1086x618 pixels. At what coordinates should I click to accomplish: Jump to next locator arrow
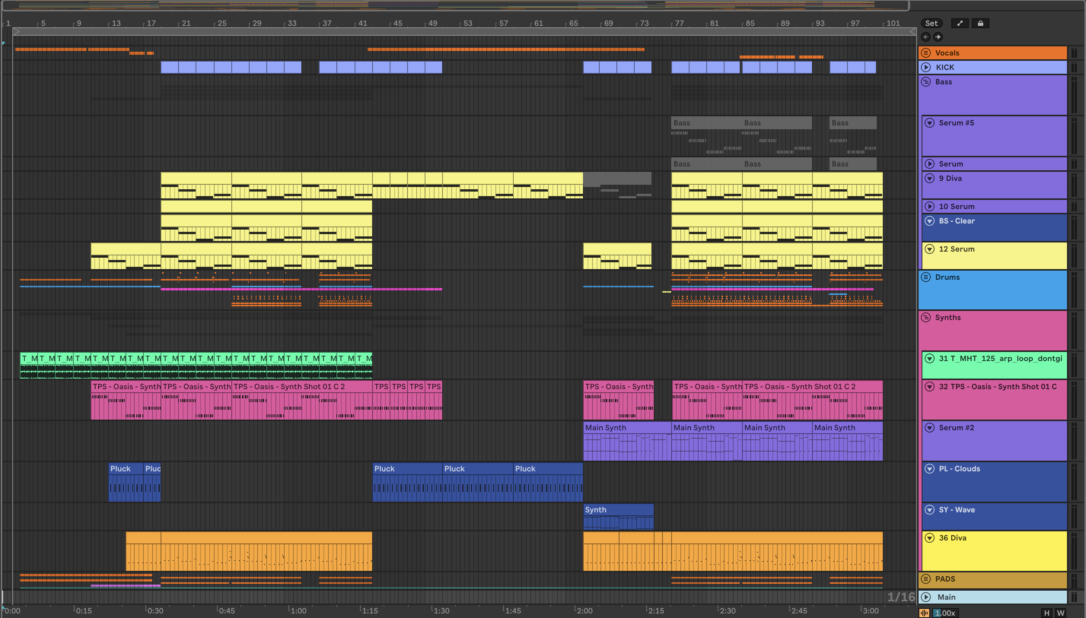coord(938,37)
